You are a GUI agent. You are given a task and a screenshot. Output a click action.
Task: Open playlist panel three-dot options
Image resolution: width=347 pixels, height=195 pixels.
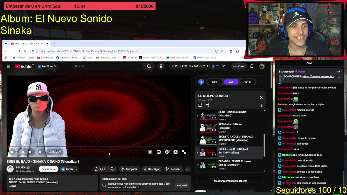click(x=261, y=105)
